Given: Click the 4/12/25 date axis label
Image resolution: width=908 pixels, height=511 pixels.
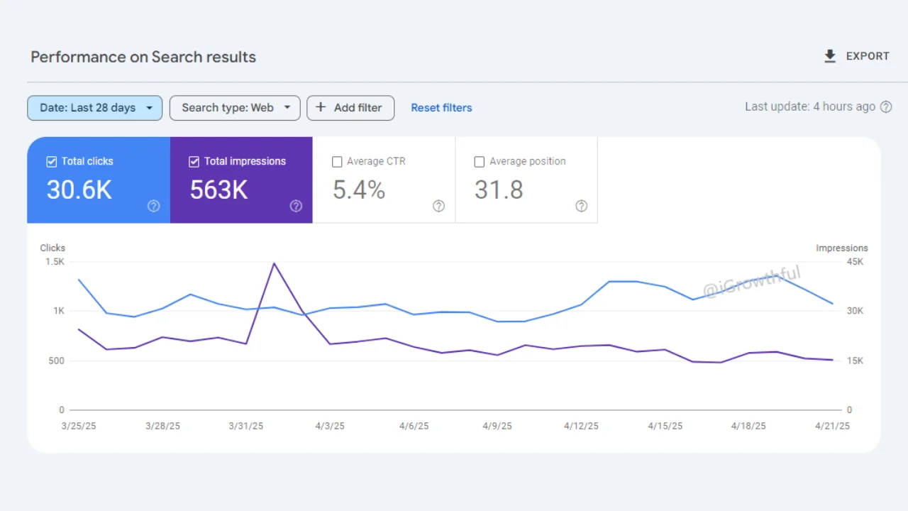Looking at the screenshot, I should [581, 426].
